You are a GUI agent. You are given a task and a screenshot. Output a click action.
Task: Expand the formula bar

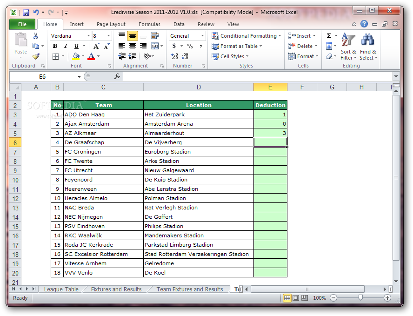point(396,76)
